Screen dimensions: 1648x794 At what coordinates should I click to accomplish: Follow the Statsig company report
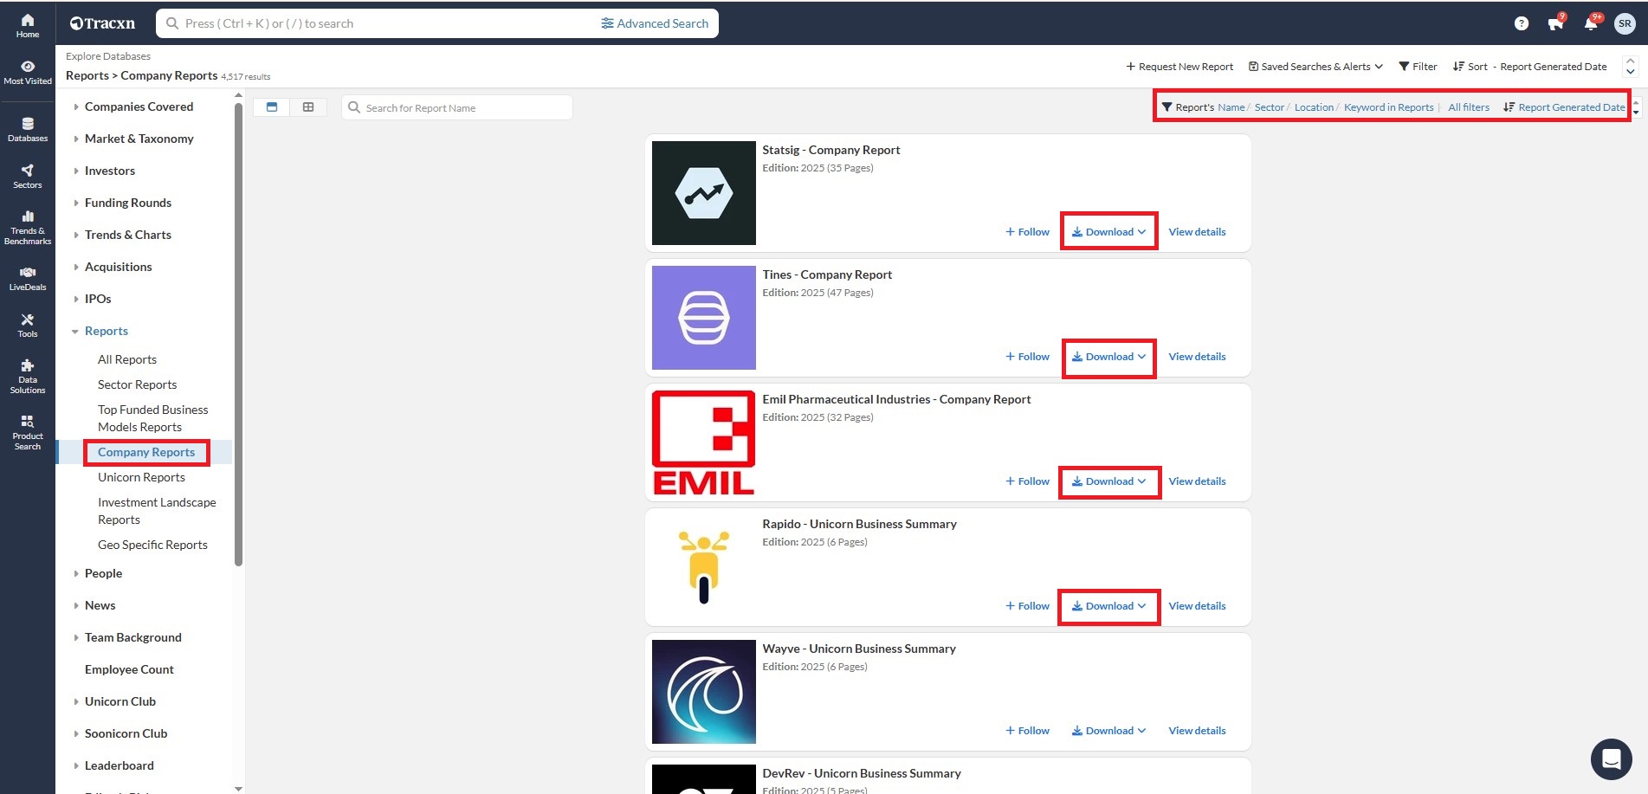(1027, 232)
